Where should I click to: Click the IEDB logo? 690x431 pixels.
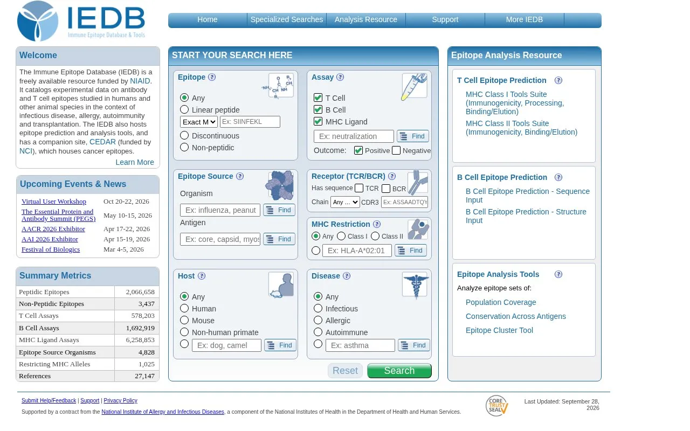click(x=81, y=21)
